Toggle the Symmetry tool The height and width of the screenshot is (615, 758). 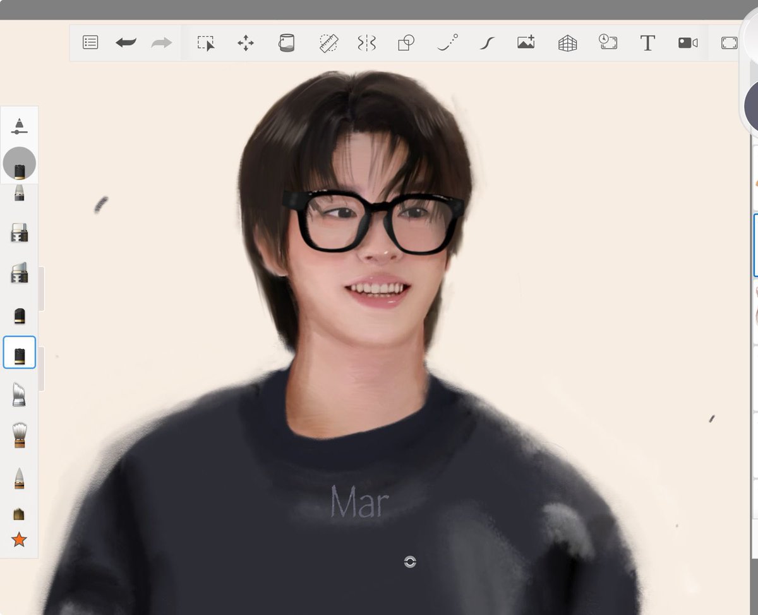pos(366,42)
